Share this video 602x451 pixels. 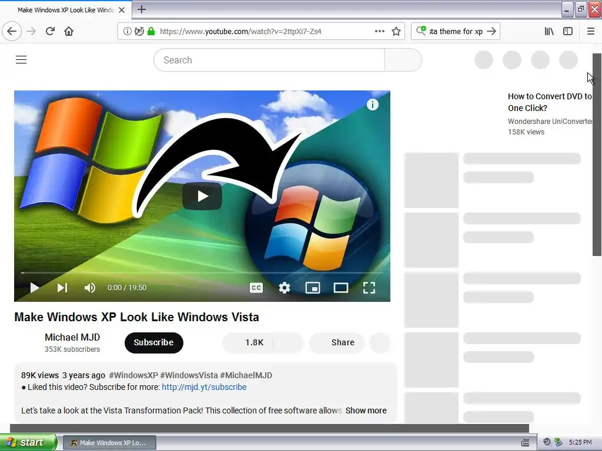point(337,342)
